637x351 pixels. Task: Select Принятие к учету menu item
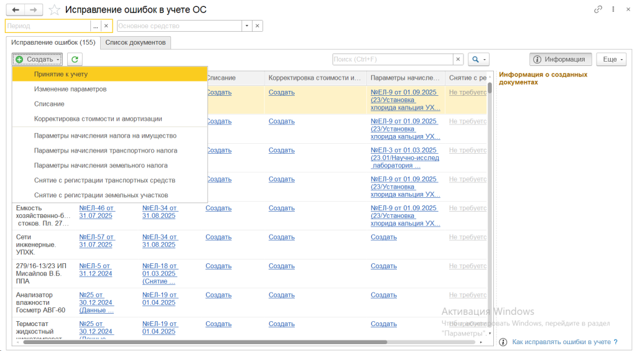coord(61,74)
